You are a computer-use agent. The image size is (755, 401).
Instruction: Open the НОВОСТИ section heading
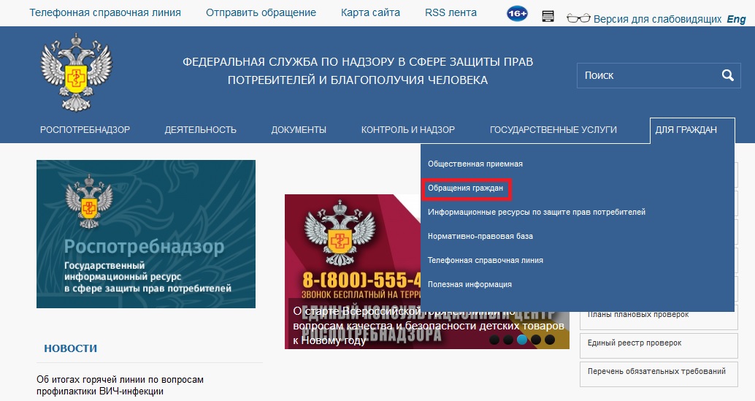pyautogui.click(x=70, y=348)
